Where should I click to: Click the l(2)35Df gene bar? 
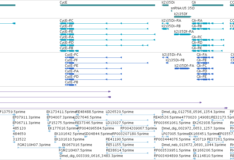tap(183, 17)
